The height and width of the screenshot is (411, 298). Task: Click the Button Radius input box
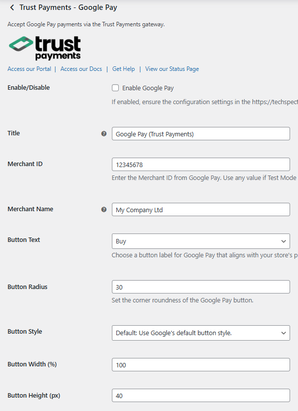tap(200, 287)
